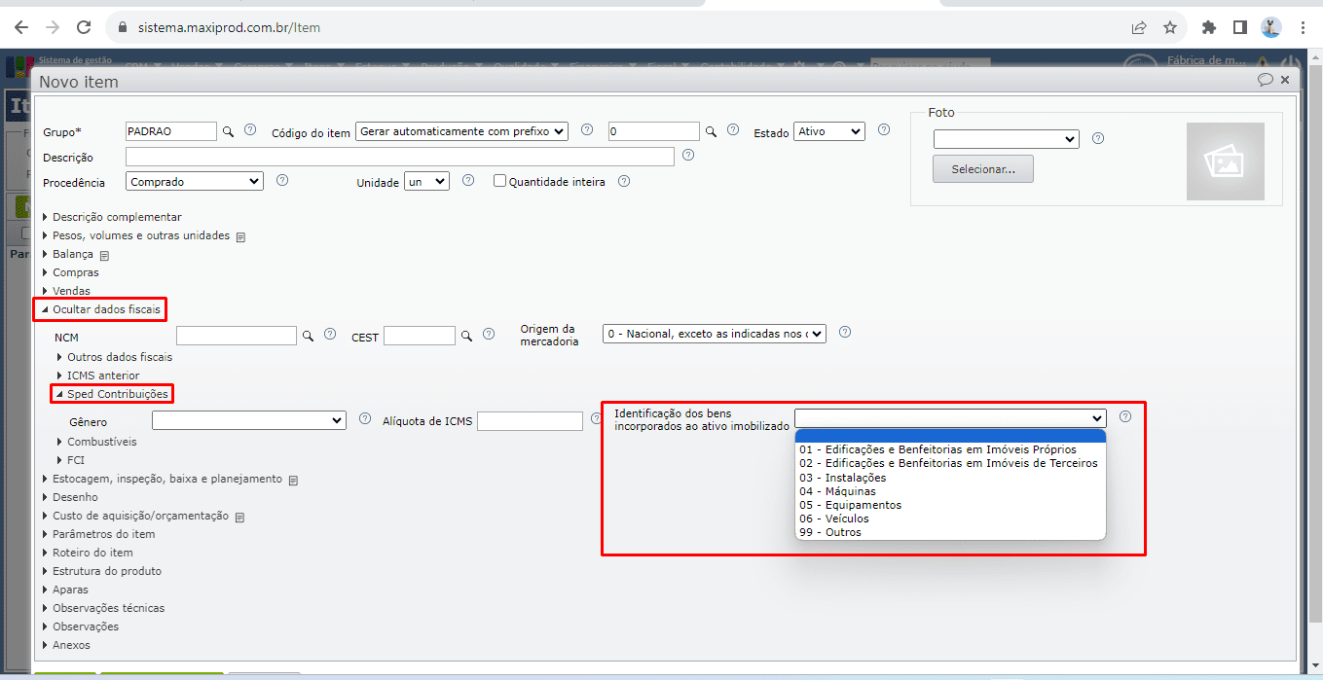Expand Descrição complementar section
The image size is (1323, 680).
point(111,217)
